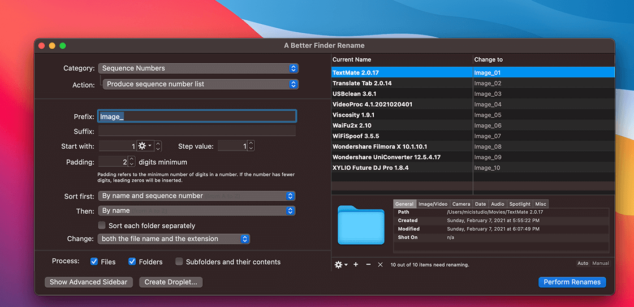
Task: Enable Sort each folder separately
Action: [x=102, y=226]
